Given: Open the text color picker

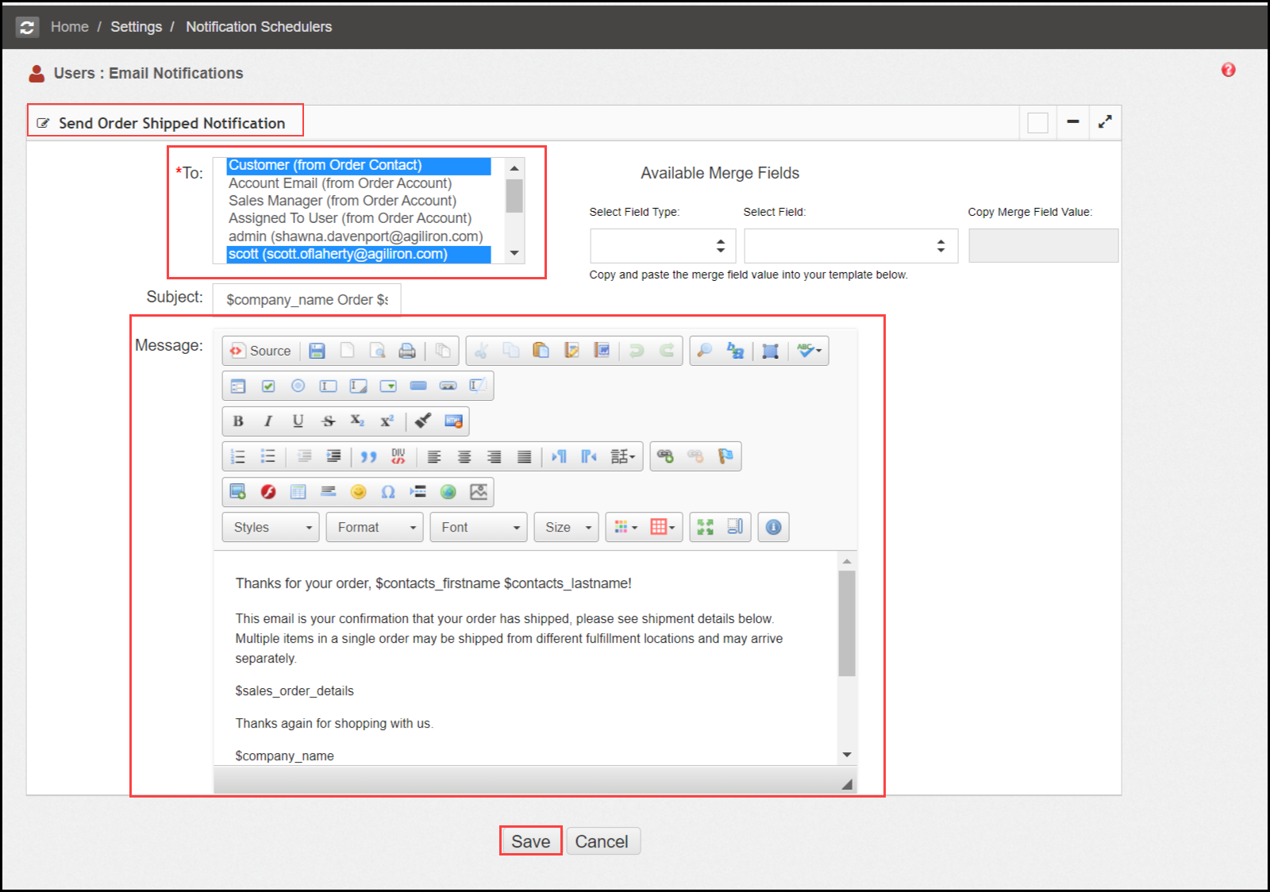Looking at the screenshot, I should pos(625,527).
